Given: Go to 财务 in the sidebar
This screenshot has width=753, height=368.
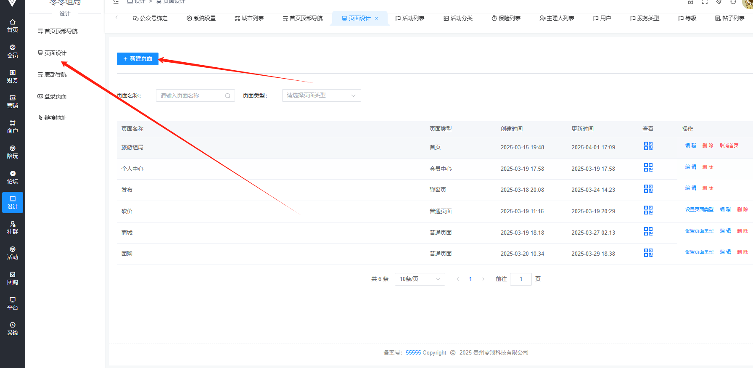Looking at the screenshot, I should [13, 76].
